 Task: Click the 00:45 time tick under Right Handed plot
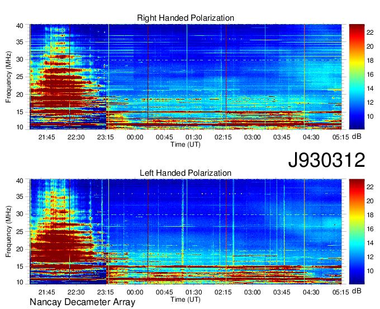click(x=164, y=137)
